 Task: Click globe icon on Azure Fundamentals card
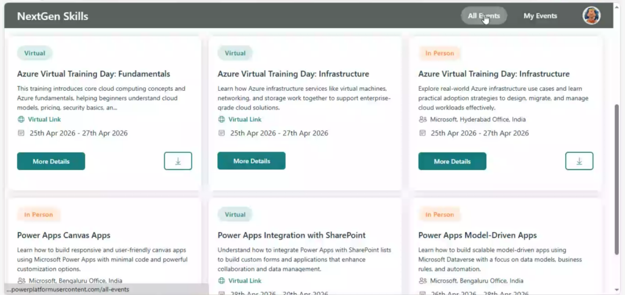click(21, 119)
